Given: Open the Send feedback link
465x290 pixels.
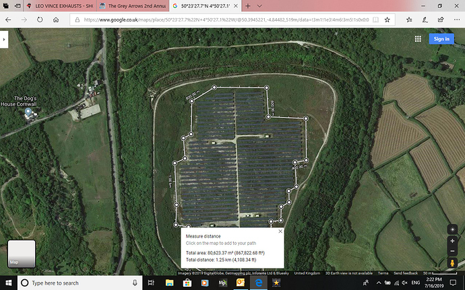Looking at the screenshot, I should click(406, 273).
